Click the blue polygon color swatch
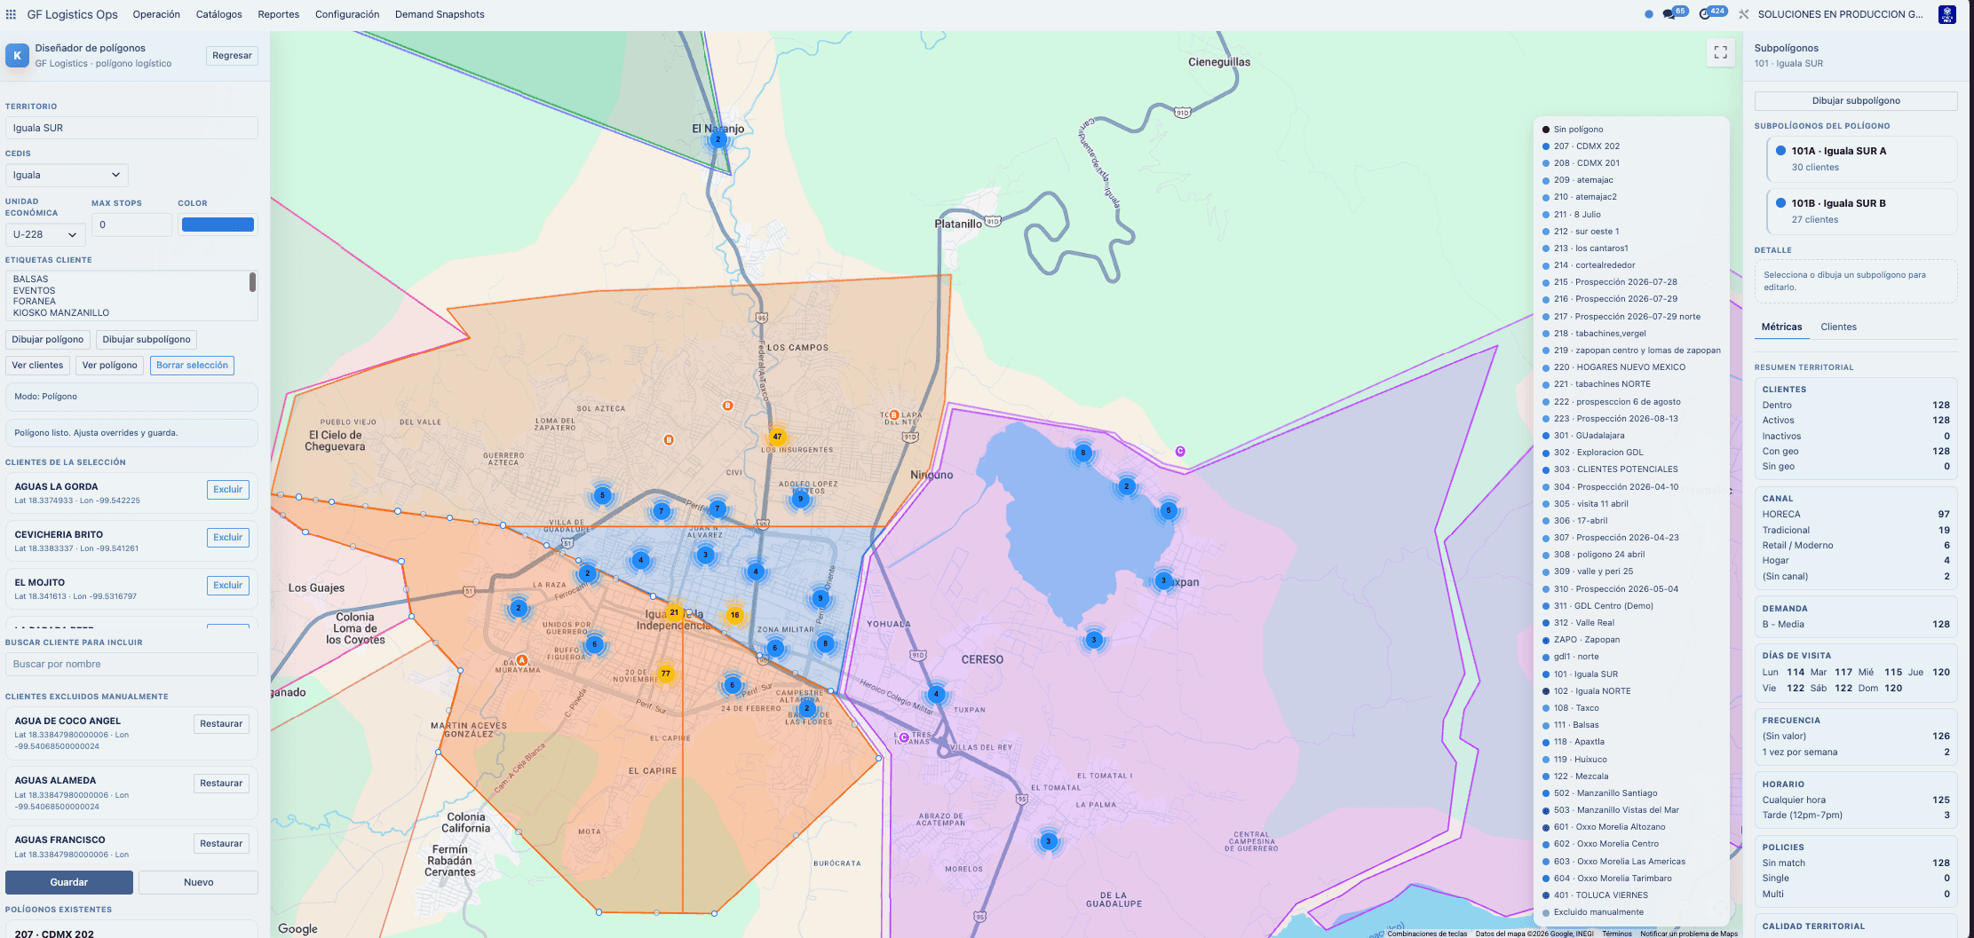The width and height of the screenshot is (1974, 938). point(218,225)
